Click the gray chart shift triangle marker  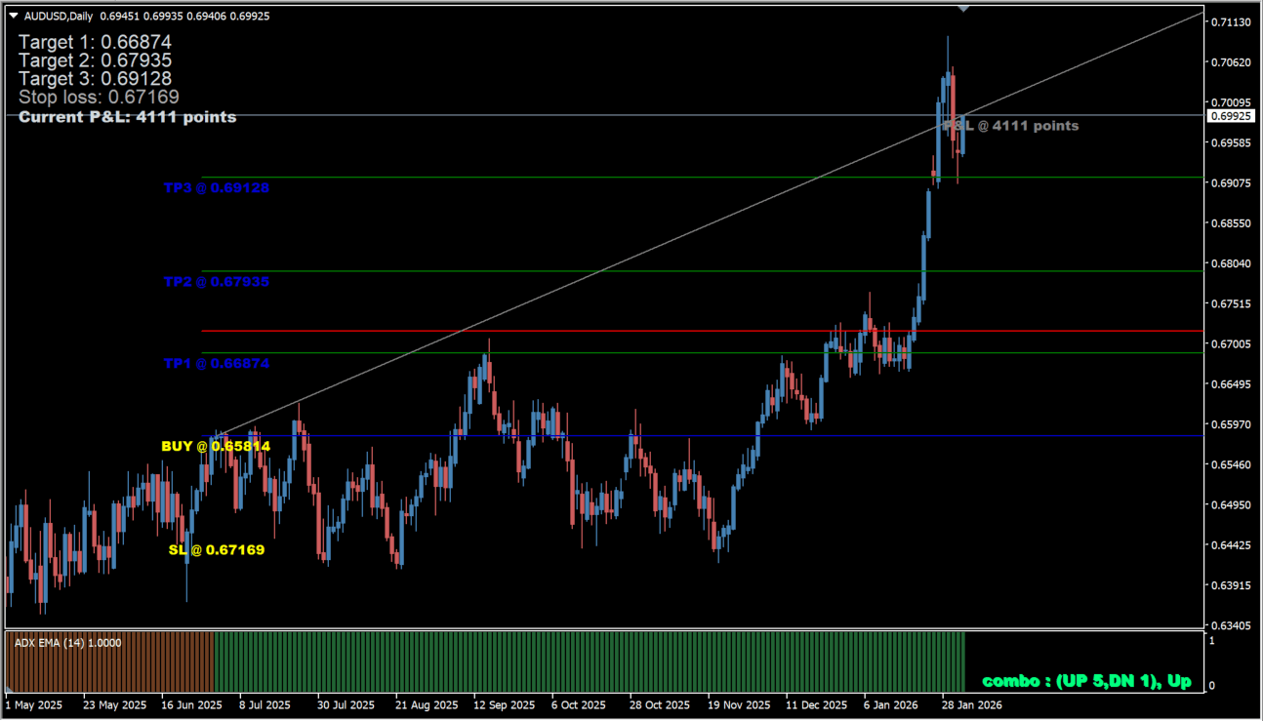[x=963, y=10]
